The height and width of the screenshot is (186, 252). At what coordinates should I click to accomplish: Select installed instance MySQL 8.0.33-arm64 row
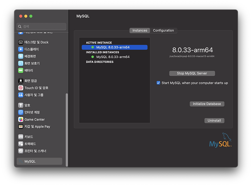115,57
